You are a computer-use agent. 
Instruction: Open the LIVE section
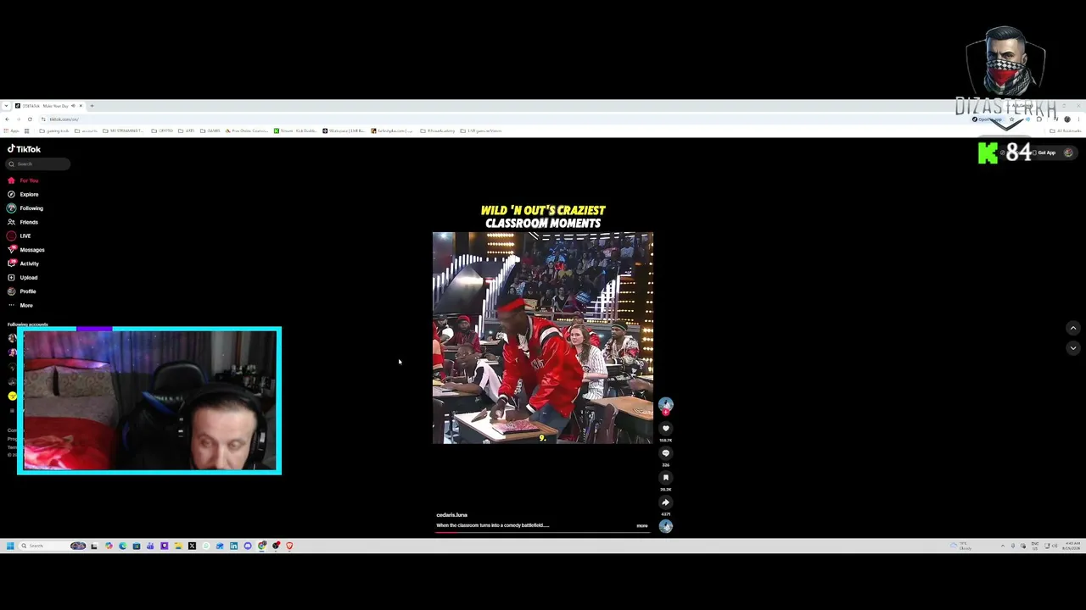20,236
